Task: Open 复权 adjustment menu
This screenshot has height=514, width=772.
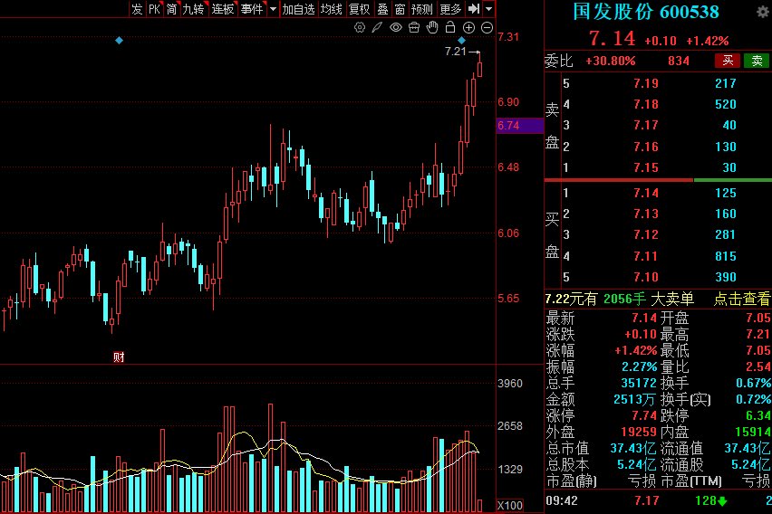Action: (359, 9)
